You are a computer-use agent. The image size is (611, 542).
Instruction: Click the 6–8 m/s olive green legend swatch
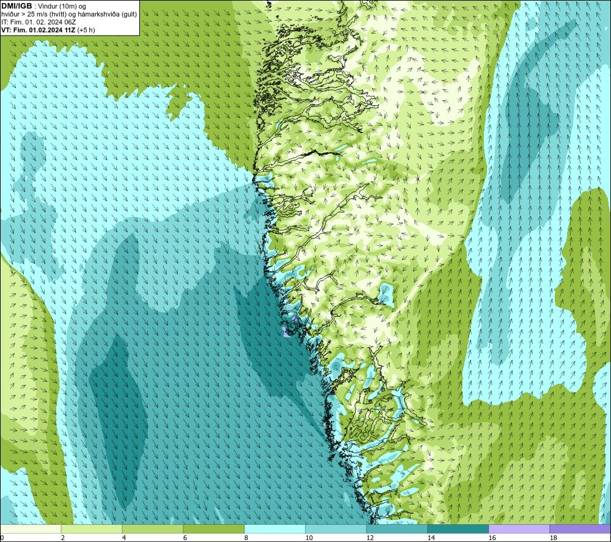[x=213, y=529]
